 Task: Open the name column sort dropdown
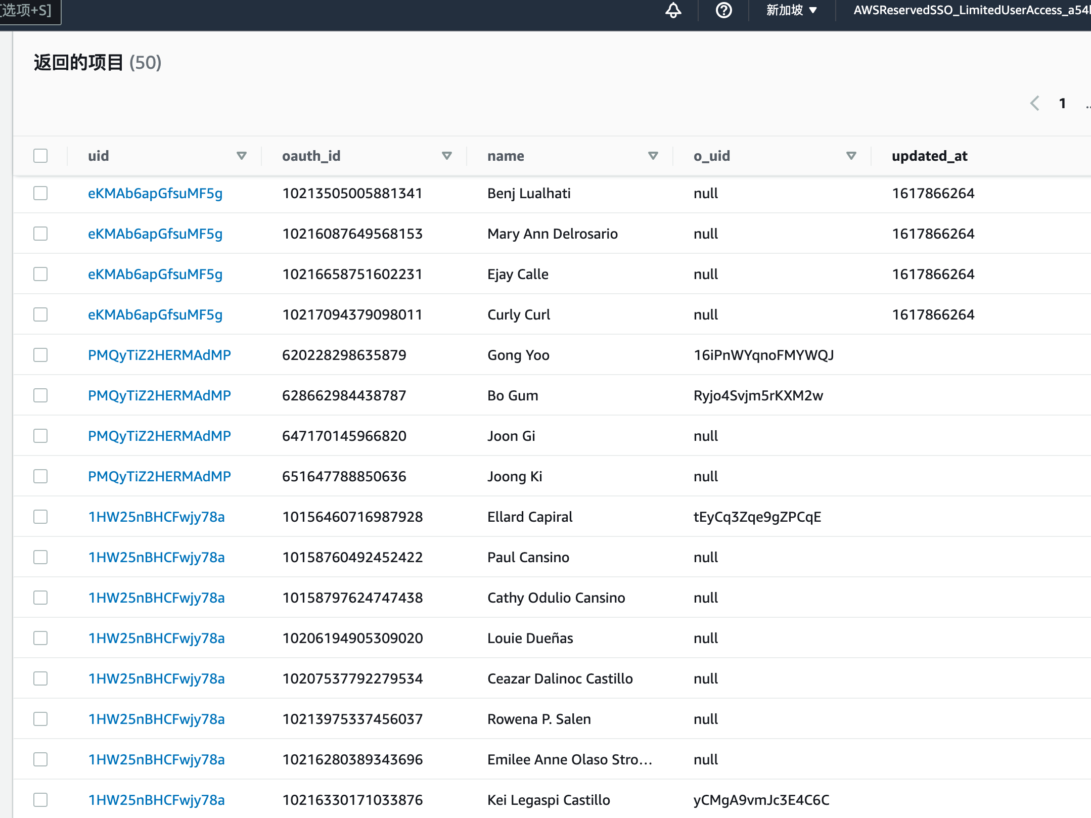[x=653, y=156]
